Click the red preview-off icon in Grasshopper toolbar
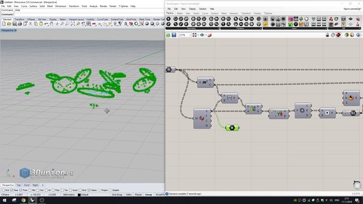This screenshot has height=204, width=363. 339,35
